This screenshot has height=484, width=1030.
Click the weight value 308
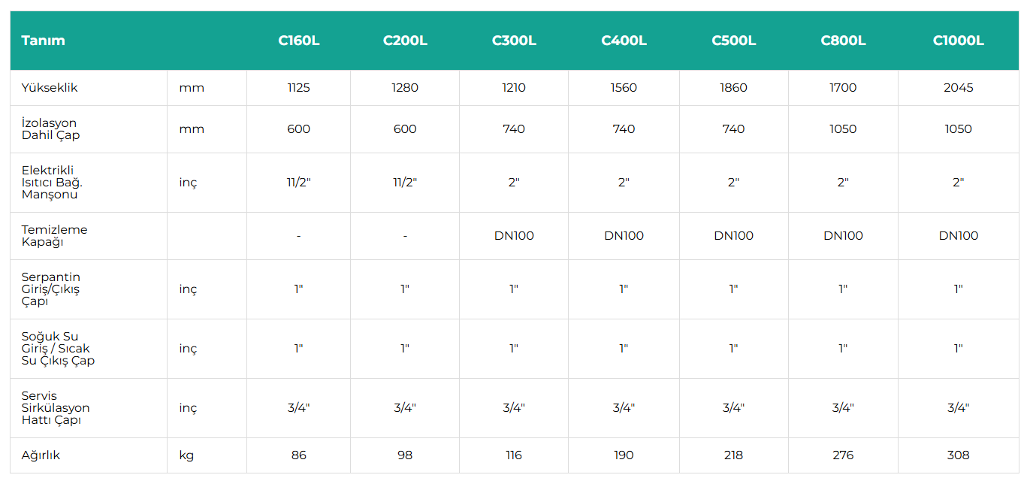click(x=958, y=455)
